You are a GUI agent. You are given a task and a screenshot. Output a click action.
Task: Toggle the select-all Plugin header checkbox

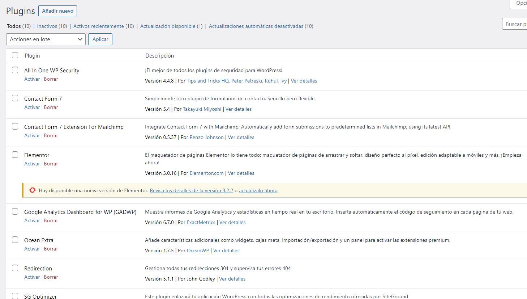click(x=15, y=55)
